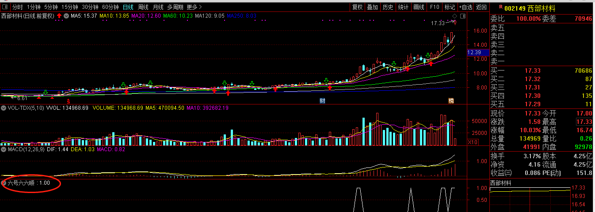Click the X10 volume scale label
Image resolution: width=595 pixels, height=212 pixels.
point(473,142)
